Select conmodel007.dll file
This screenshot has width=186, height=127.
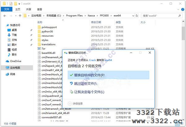51,117
